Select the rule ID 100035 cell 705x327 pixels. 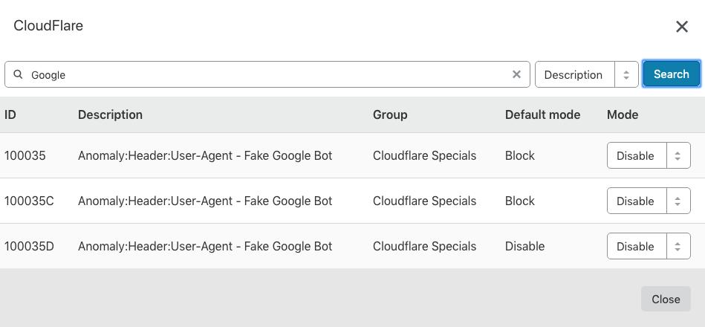[25, 155]
